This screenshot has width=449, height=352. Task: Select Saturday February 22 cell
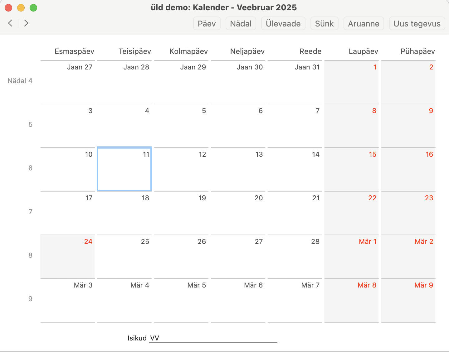tap(352, 213)
